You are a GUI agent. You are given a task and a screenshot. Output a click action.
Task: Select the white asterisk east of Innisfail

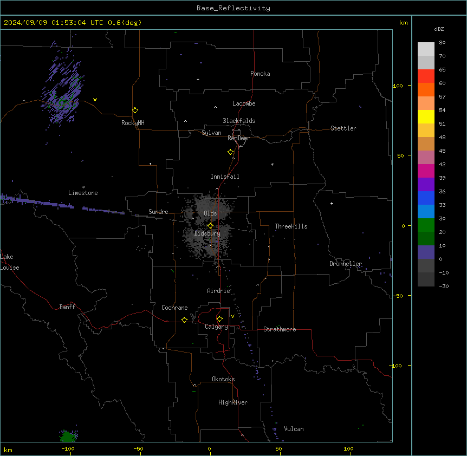click(x=272, y=164)
